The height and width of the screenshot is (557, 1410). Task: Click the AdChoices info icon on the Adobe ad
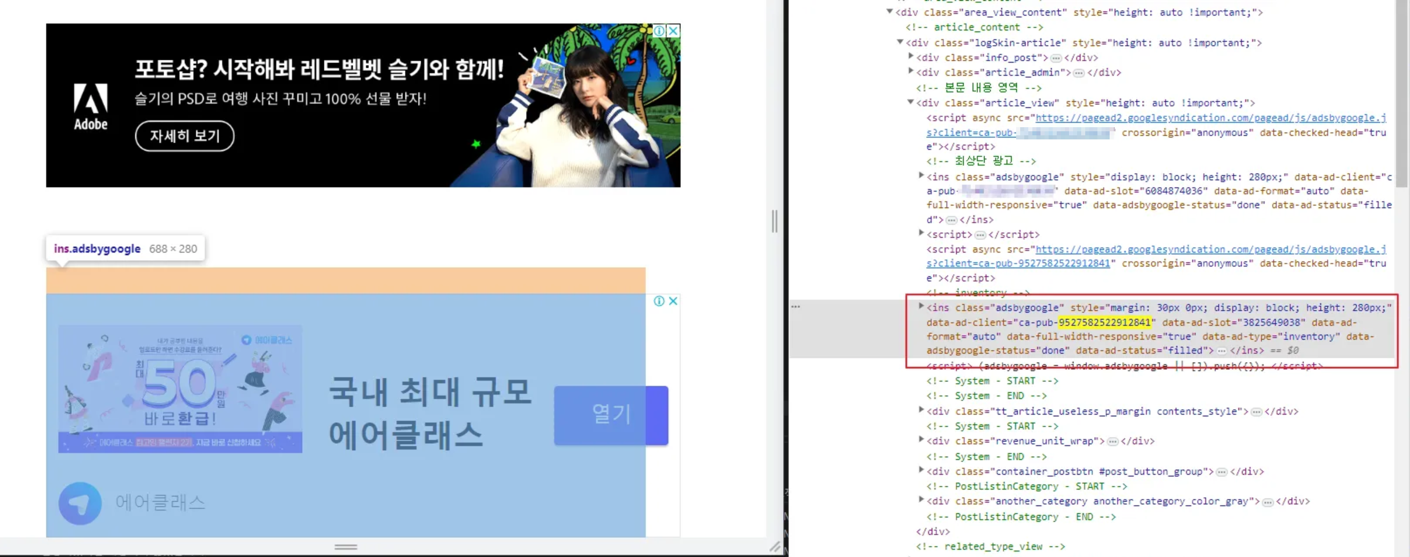click(x=659, y=31)
